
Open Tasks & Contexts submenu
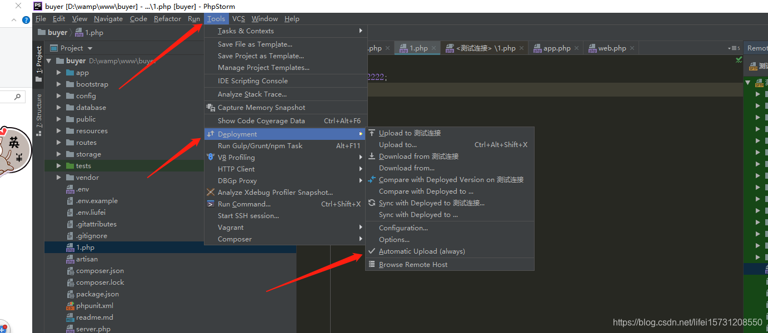click(x=286, y=31)
